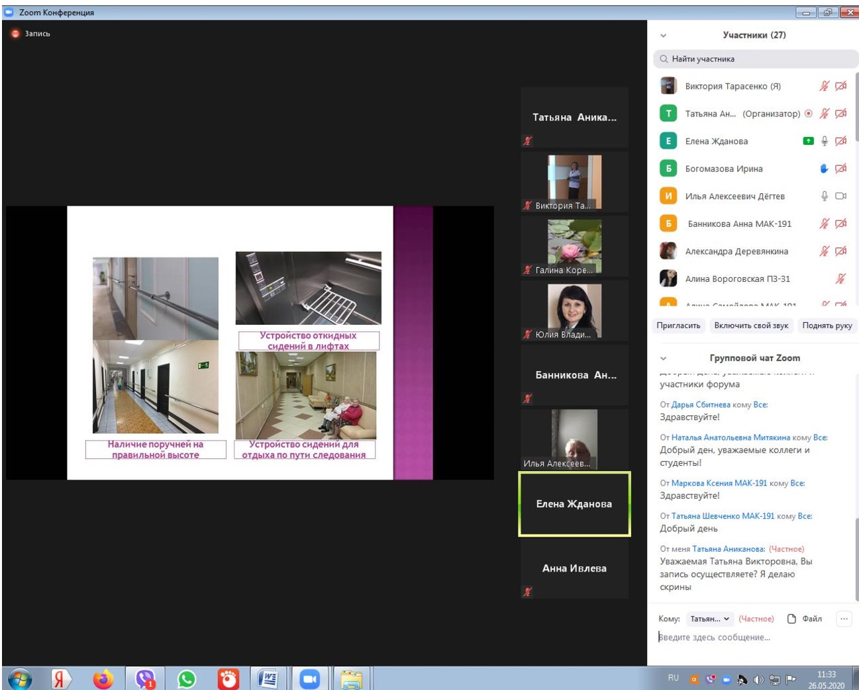Open Firefox from the taskbar
Image resolution: width=859 pixels, height=690 pixels.
tap(103, 679)
